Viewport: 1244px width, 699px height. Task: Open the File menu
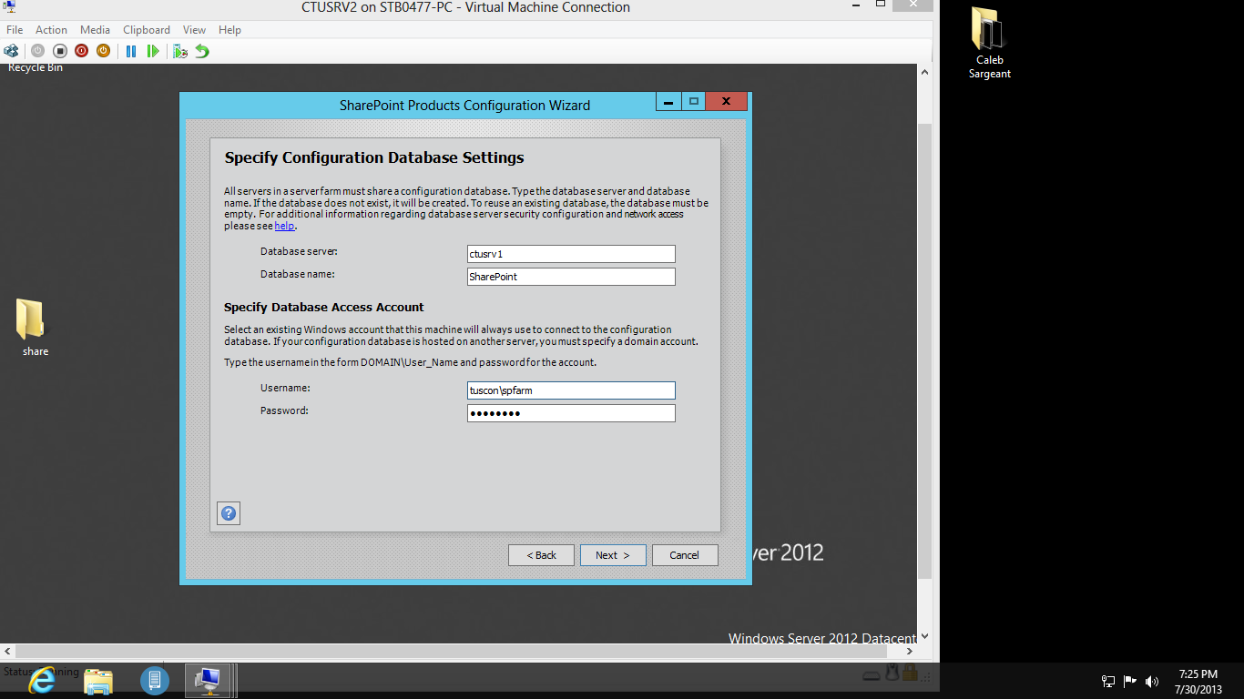(x=15, y=30)
